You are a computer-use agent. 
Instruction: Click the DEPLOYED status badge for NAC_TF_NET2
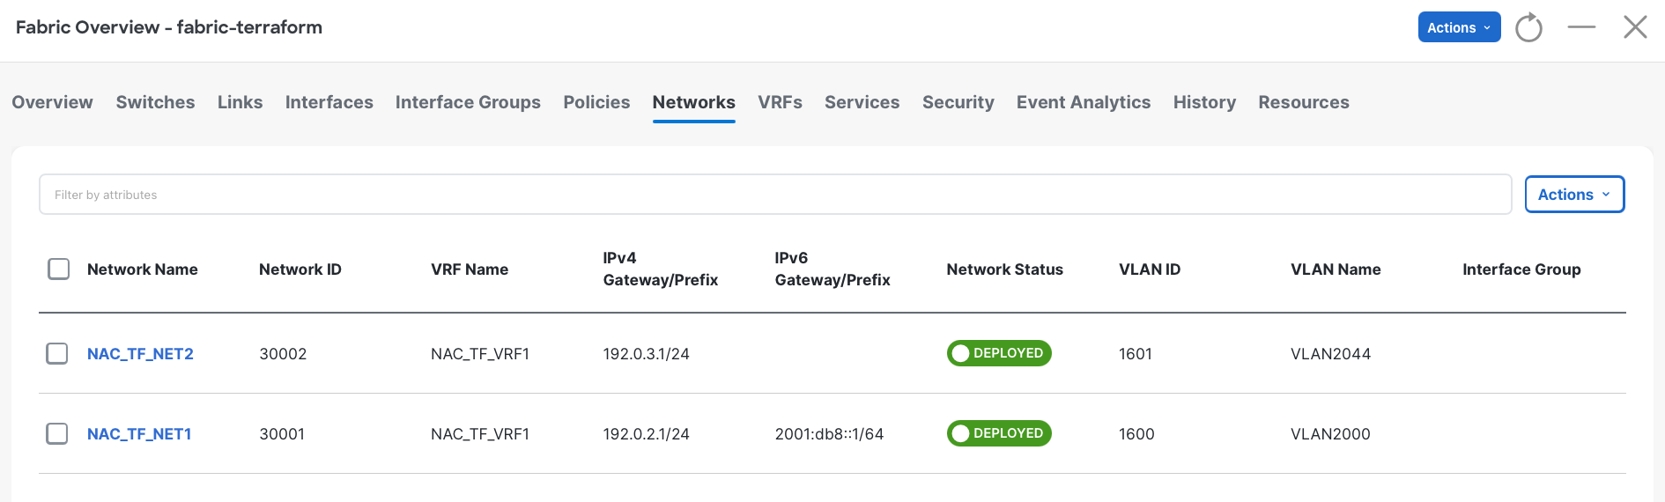click(x=999, y=353)
